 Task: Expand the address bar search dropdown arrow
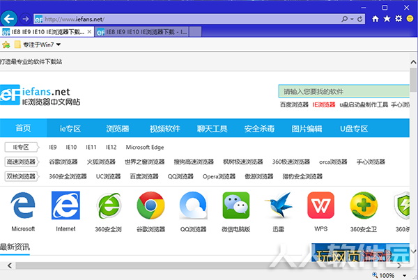tap(352, 20)
